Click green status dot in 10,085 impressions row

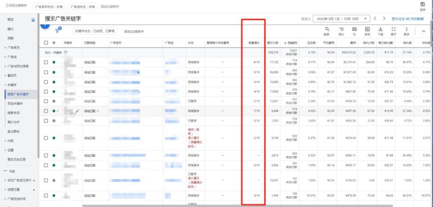click(54, 82)
